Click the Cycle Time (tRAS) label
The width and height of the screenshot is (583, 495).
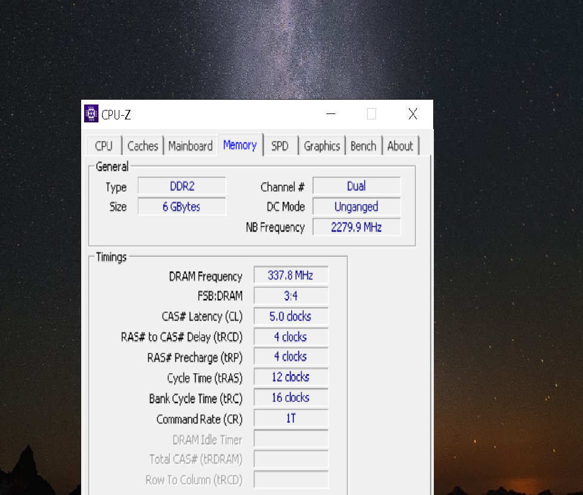205,378
